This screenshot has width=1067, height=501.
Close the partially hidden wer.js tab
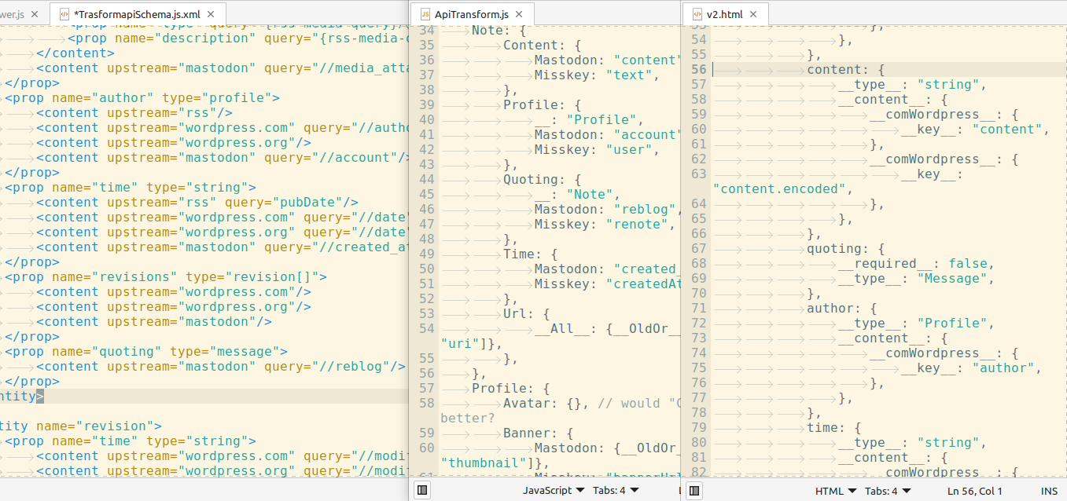[35, 14]
